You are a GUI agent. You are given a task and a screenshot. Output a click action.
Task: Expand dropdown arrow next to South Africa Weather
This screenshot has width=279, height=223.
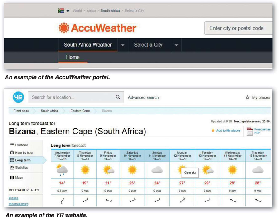(123, 45)
